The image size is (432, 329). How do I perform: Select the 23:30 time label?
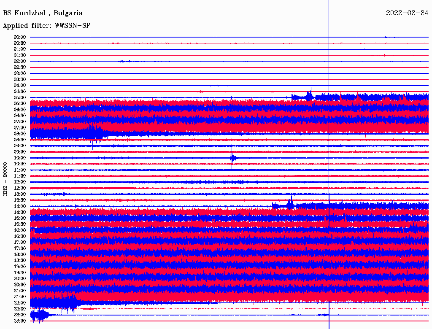(x=20, y=321)
